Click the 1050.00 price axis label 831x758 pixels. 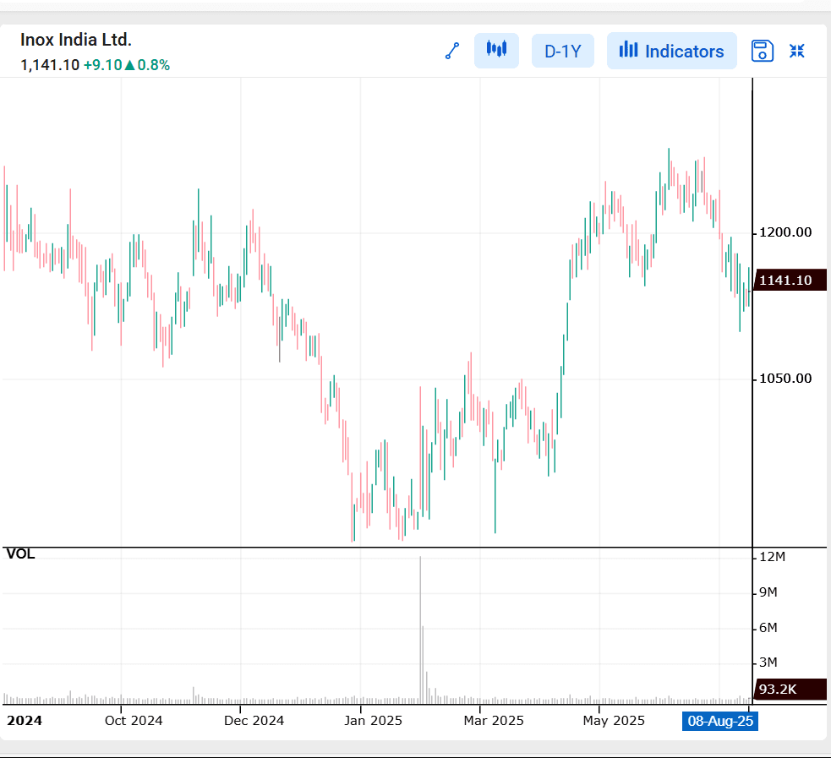pyautogui.click(x=785, y=379)
